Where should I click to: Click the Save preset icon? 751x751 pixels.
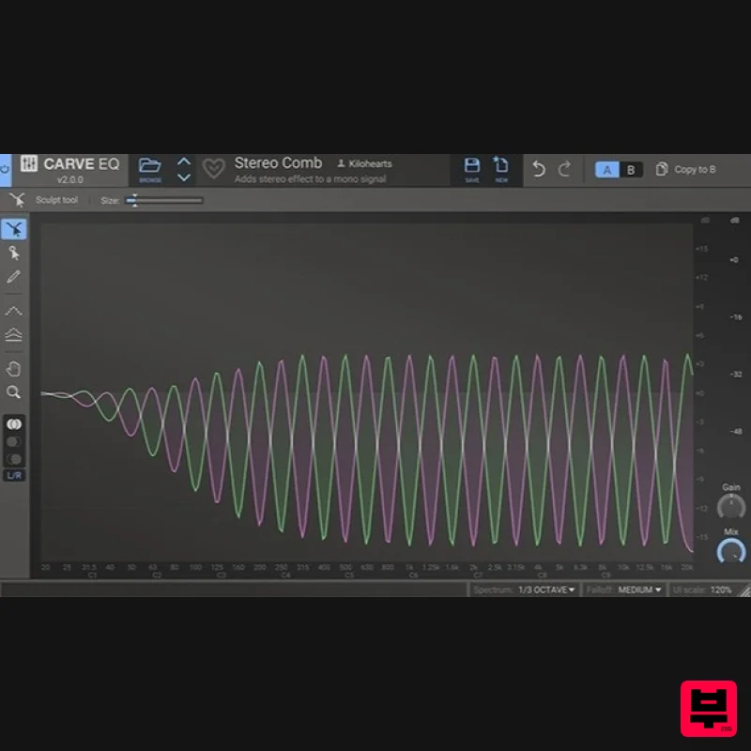coord(472,167)
